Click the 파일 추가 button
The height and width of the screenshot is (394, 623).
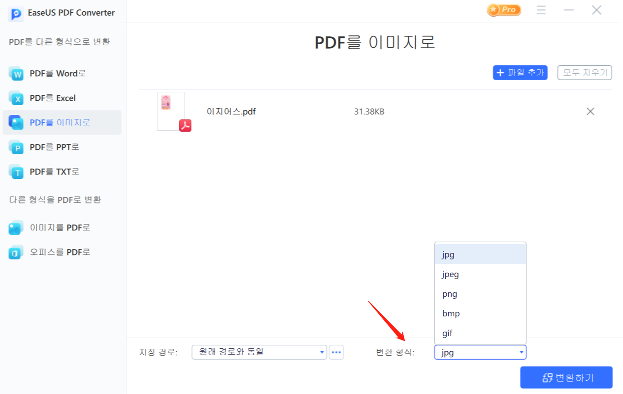520,72
